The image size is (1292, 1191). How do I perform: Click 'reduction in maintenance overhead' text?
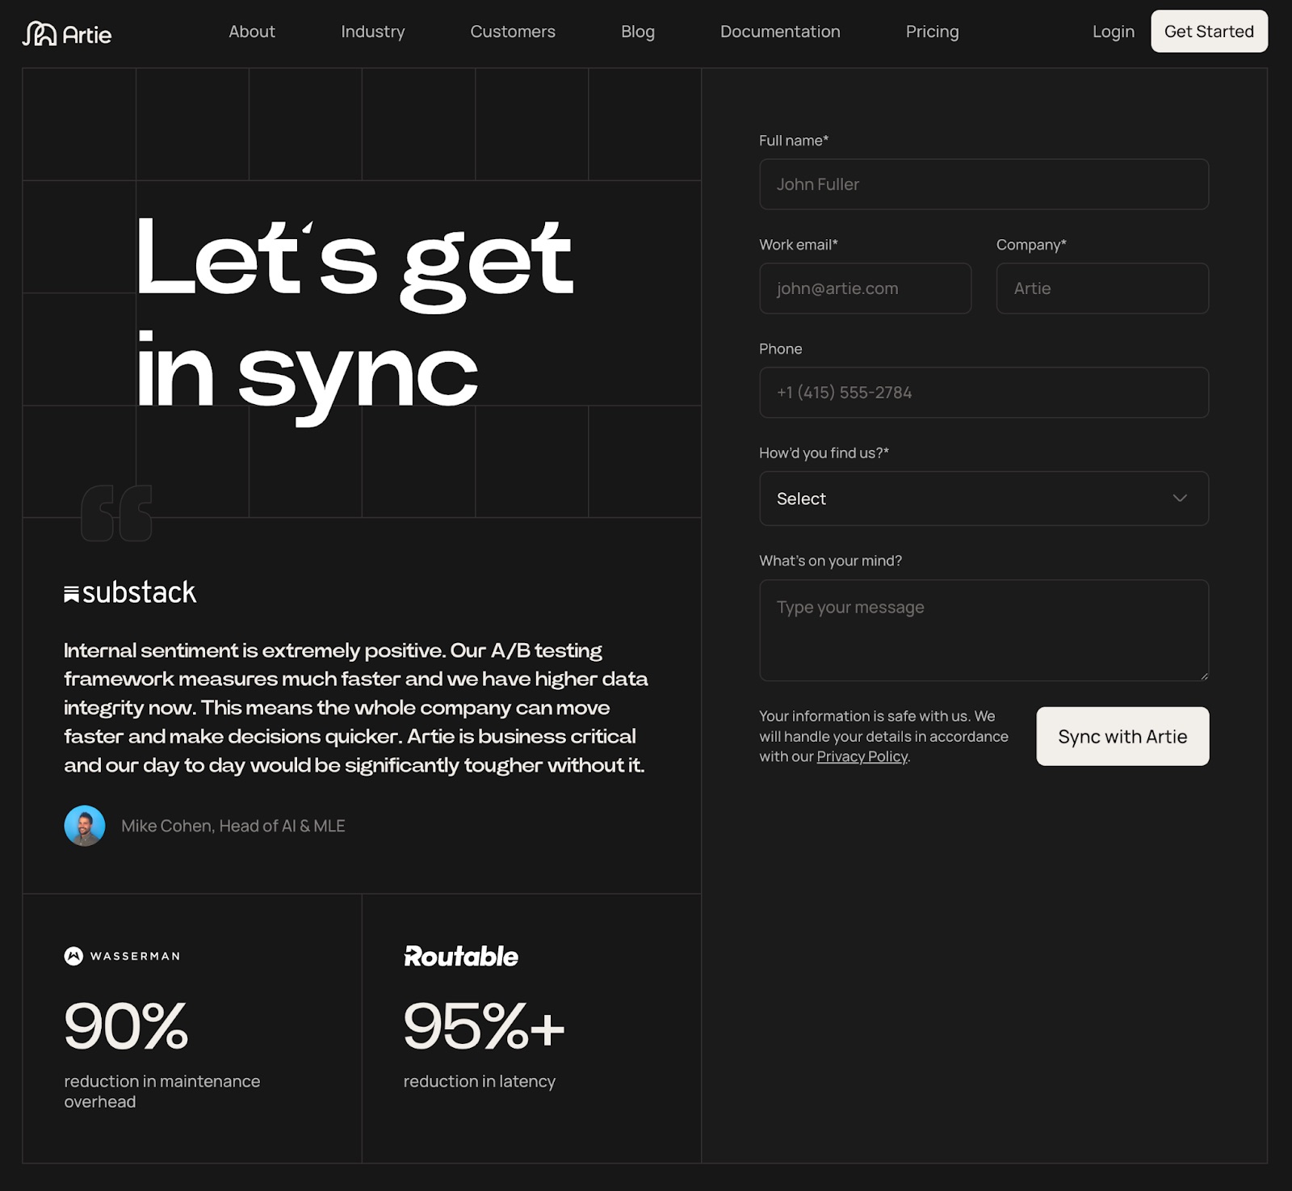pyautogui.click(x=162, y=1092)
